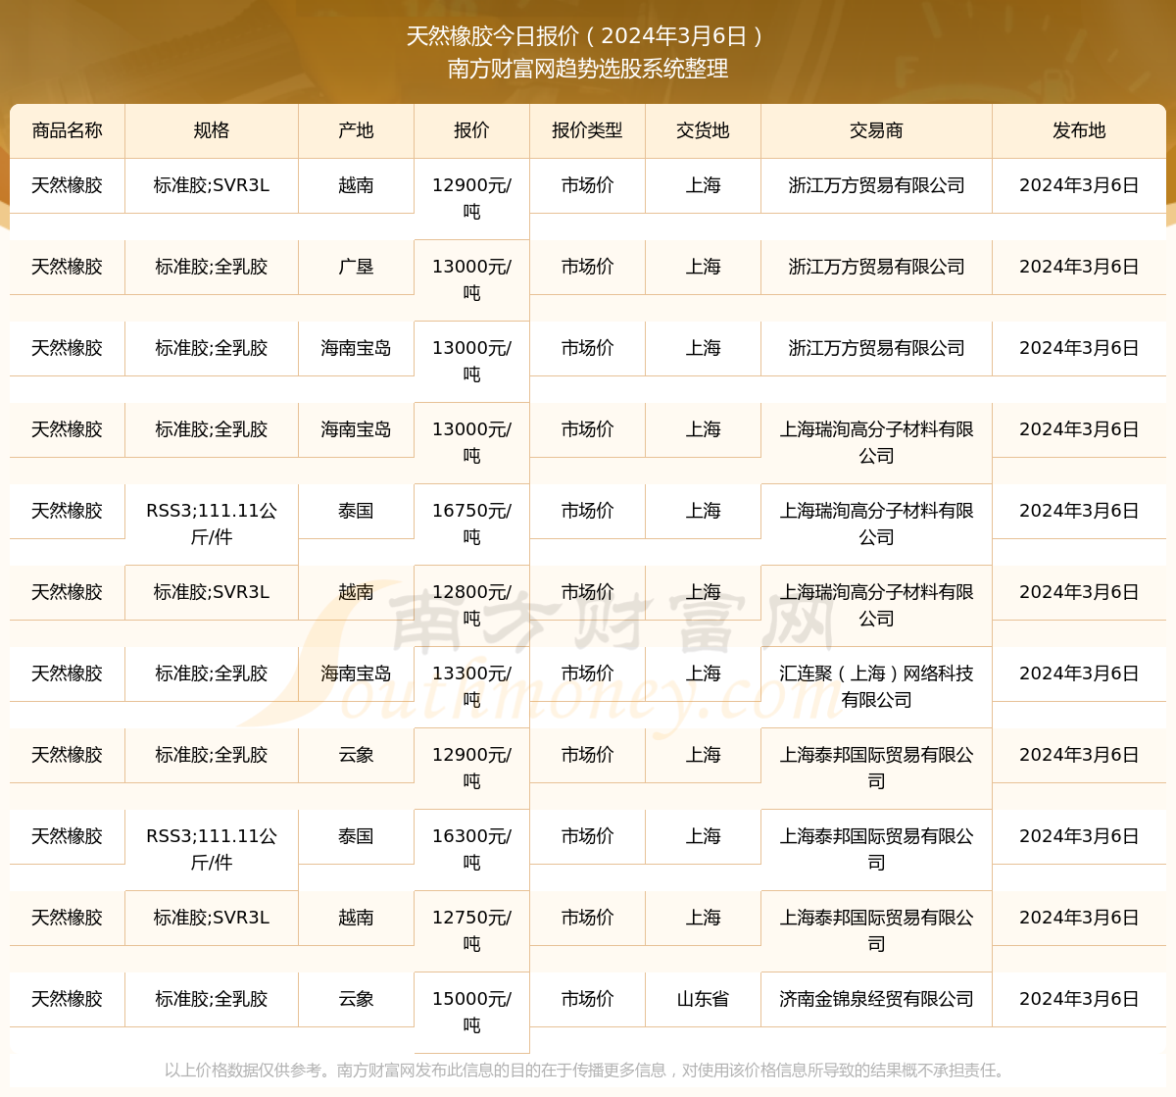
Task: Select the 山东省 delivery location cell
Action: click(x=703, y=999)
